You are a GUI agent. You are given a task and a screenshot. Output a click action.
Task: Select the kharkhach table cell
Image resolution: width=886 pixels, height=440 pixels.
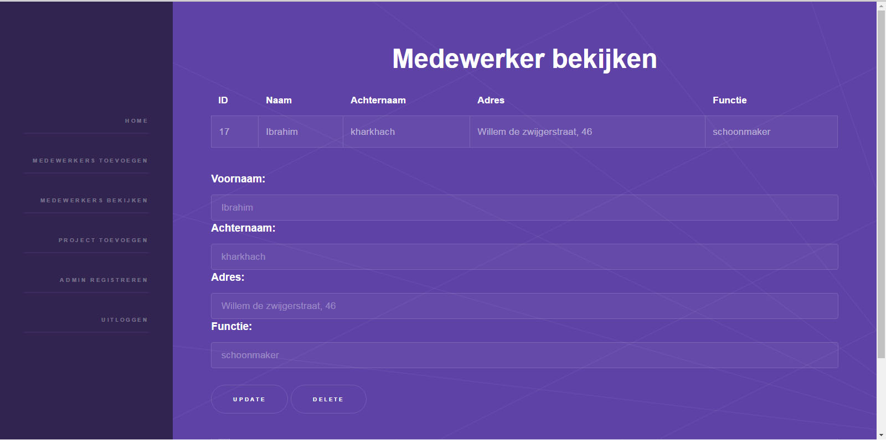tap(406, 132)
